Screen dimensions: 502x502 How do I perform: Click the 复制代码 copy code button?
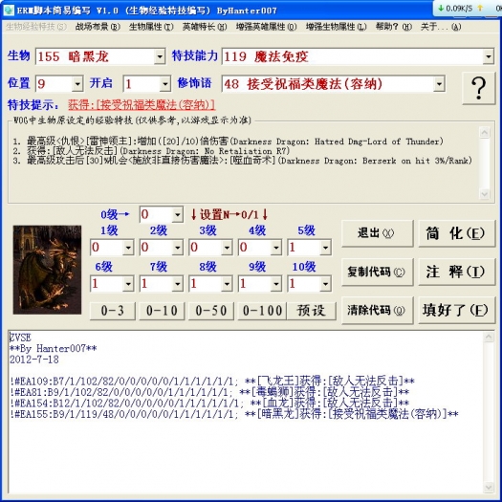[x=377, y=272]
